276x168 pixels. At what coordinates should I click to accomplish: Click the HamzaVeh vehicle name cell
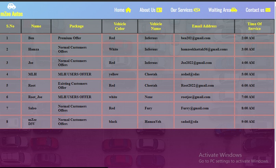(x=156, y=122)
